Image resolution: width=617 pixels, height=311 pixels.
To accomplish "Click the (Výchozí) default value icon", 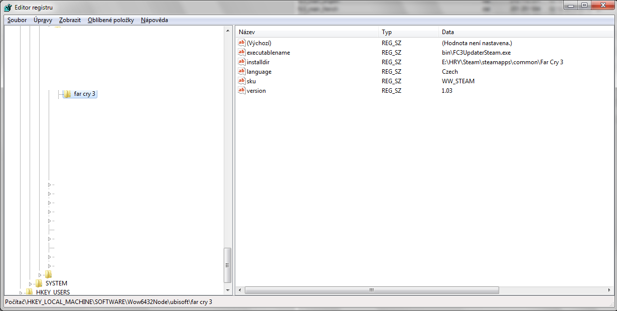I will point(241,43).
